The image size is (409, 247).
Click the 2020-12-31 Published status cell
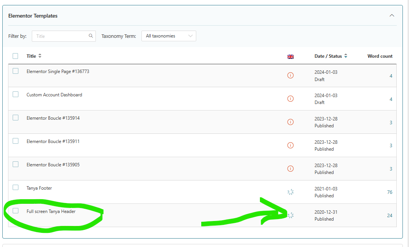(326, 216)
